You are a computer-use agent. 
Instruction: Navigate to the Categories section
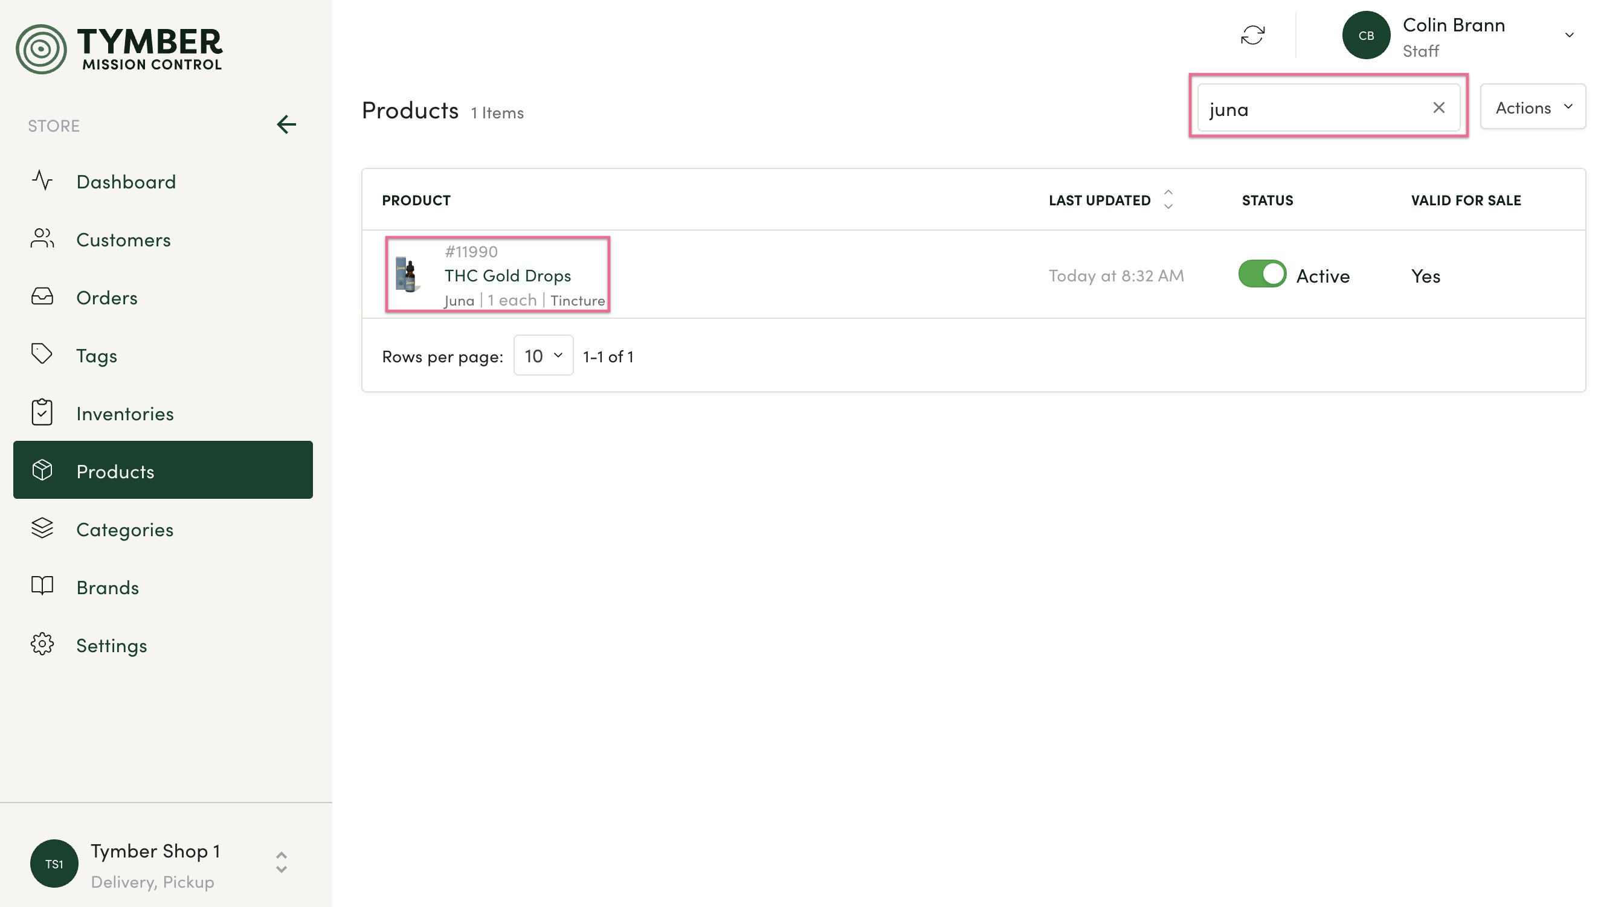(124, 530)
